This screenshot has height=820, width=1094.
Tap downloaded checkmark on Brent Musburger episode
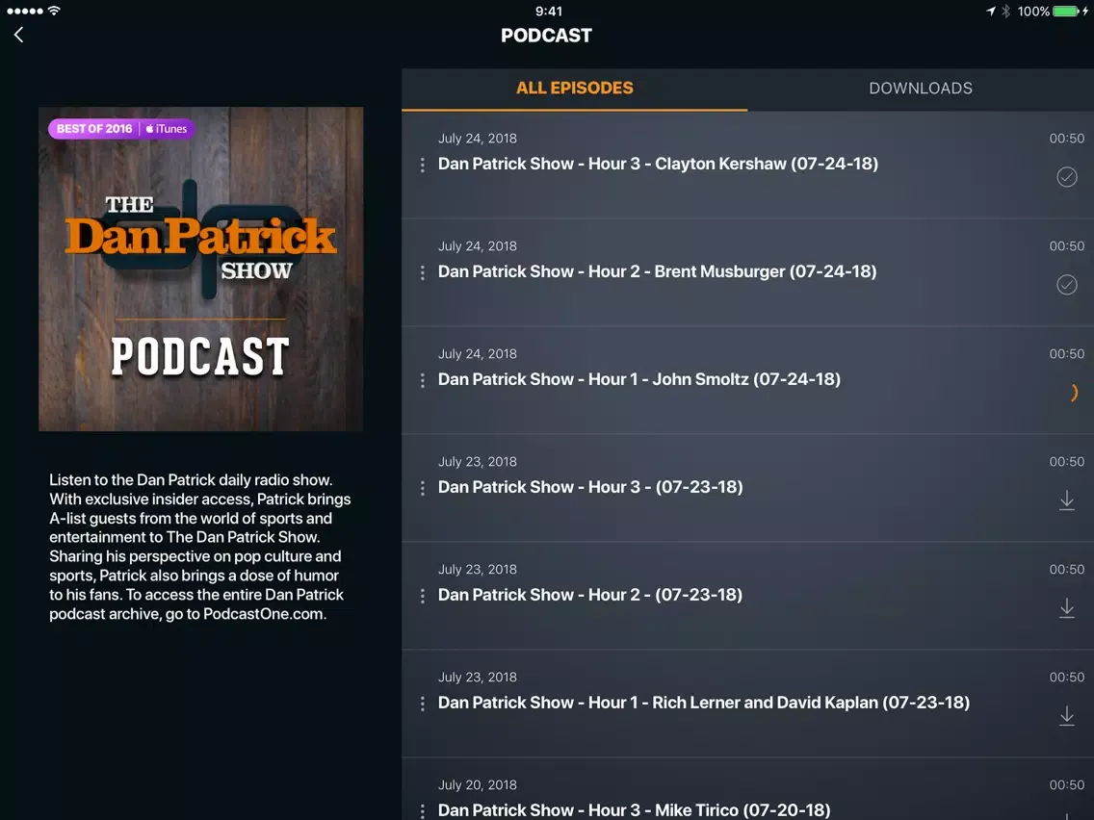(x=1067, y=285)
